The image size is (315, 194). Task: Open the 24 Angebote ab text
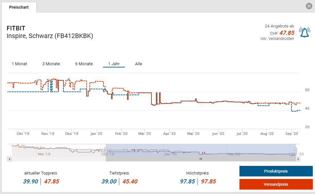click(x=279, y=26)
